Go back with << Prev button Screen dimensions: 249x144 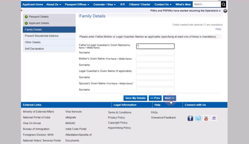pyautogui.click(x=155, y=98)
